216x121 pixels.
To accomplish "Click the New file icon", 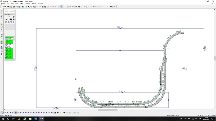I will tap(2, 6).
